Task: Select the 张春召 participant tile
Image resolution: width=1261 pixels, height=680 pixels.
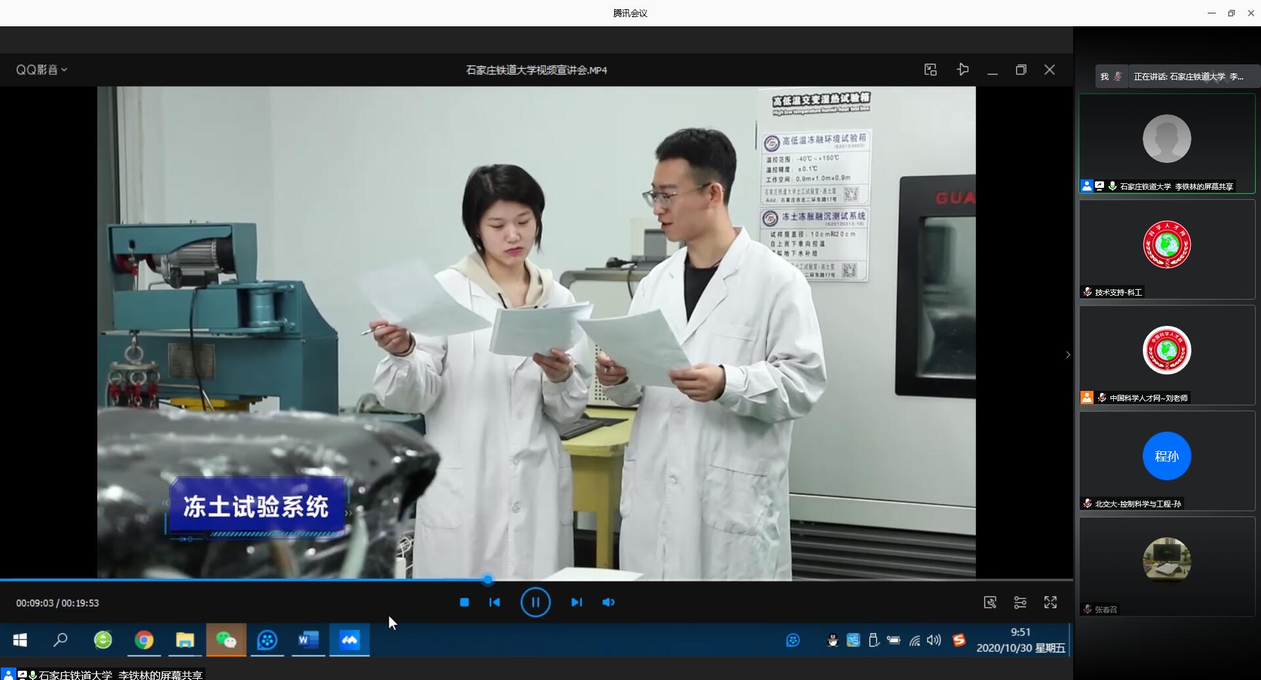Action: click(x=1167, y=566)
